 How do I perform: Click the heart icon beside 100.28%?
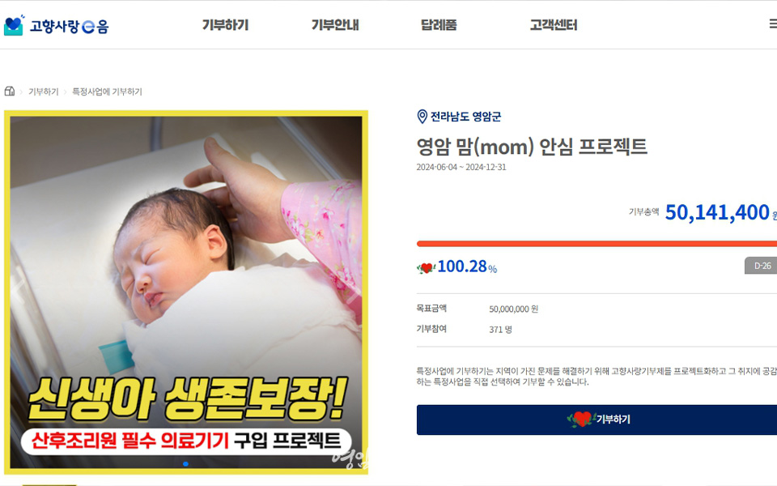pyautogui.click(x=426, y=268)
